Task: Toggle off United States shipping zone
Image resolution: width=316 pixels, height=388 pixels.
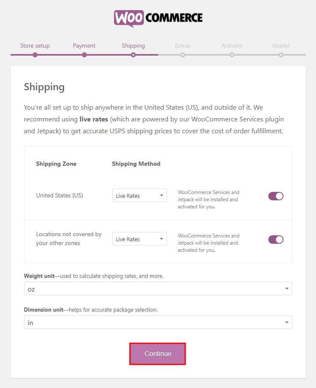Action: tap(275, 196)
